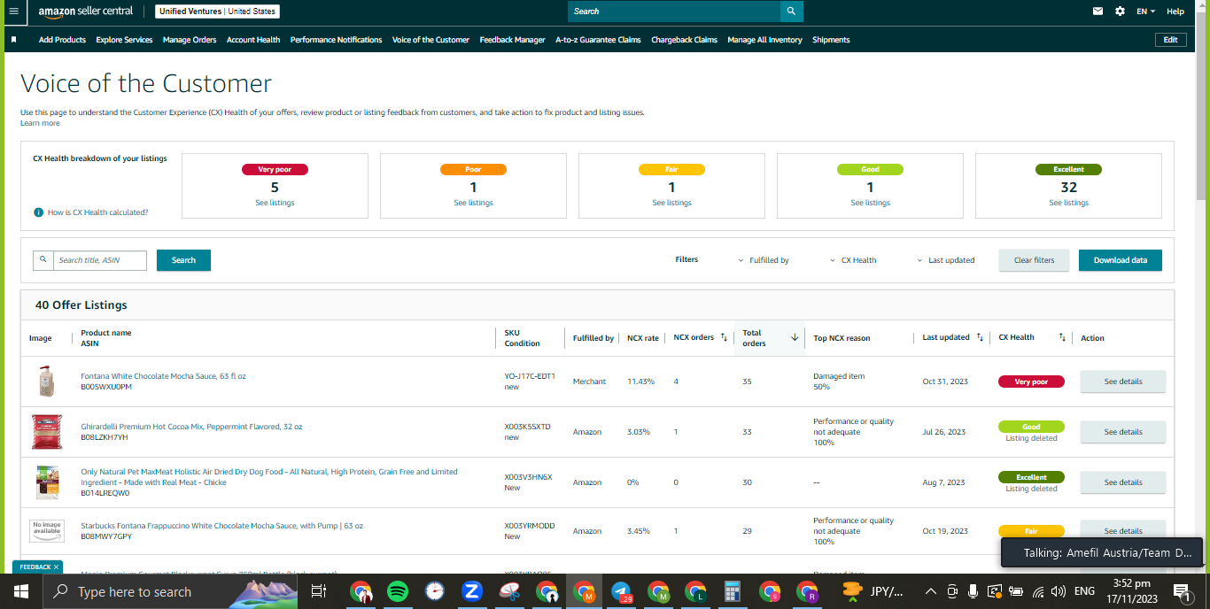See listings under Excellent

(1068, 203)
